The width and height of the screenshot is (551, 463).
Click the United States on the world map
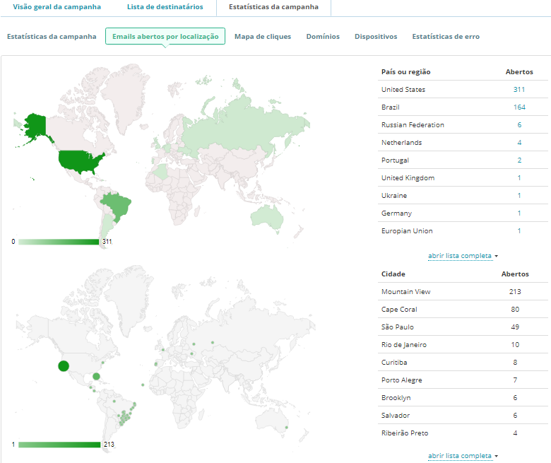79,162
